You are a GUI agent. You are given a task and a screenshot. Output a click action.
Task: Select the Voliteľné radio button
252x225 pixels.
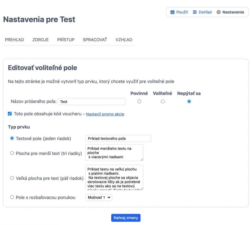point(163,101)
